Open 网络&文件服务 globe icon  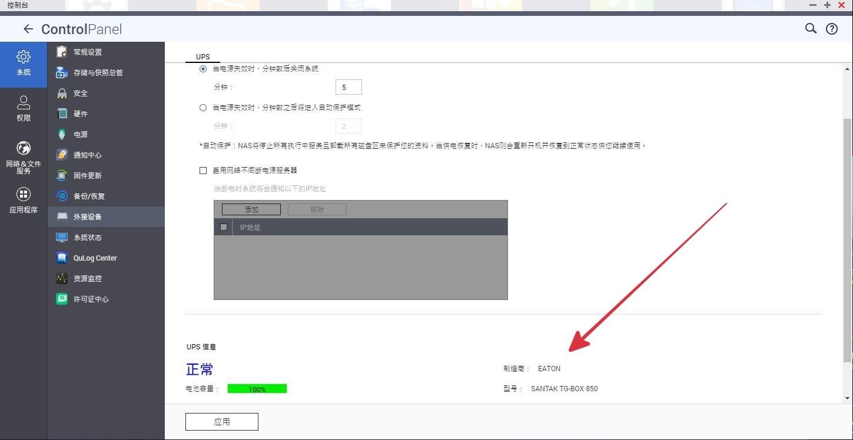(x=24, y=148)
